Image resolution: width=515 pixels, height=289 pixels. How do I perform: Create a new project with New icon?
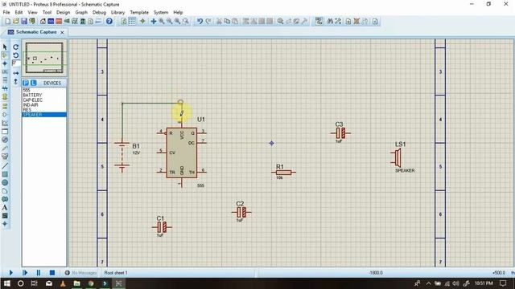click(x=8, y=22)
